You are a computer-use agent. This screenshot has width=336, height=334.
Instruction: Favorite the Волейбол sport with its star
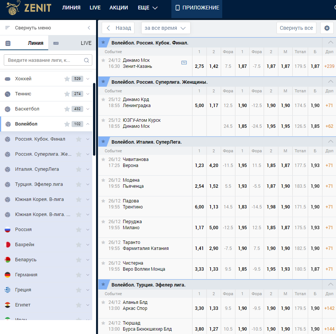pos(67,124)
